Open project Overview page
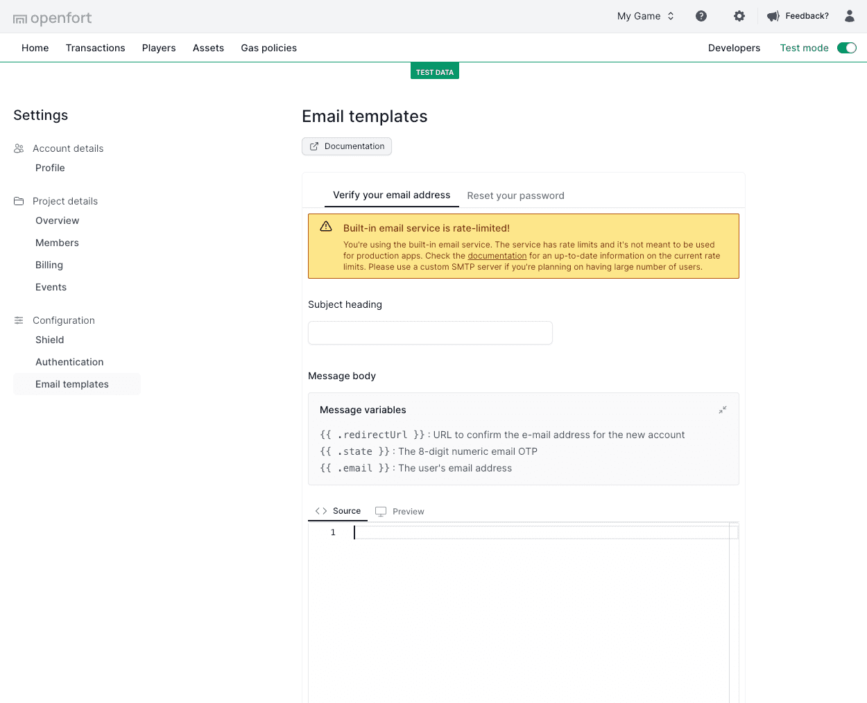 (x=58, y=220)
